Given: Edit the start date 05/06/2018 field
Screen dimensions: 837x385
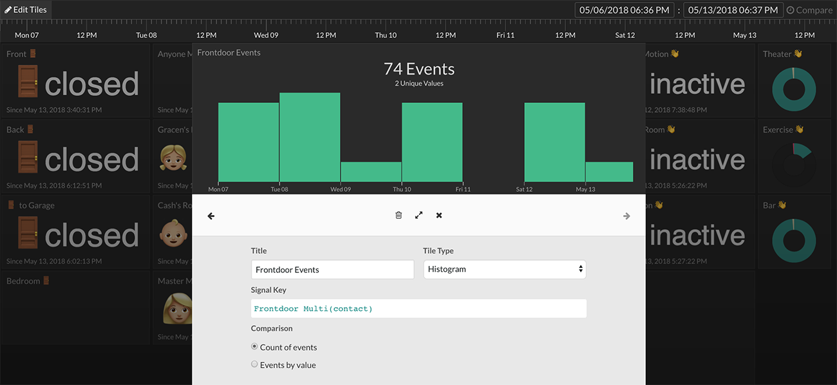Looking at the screenshot, I should click(625, 10).
